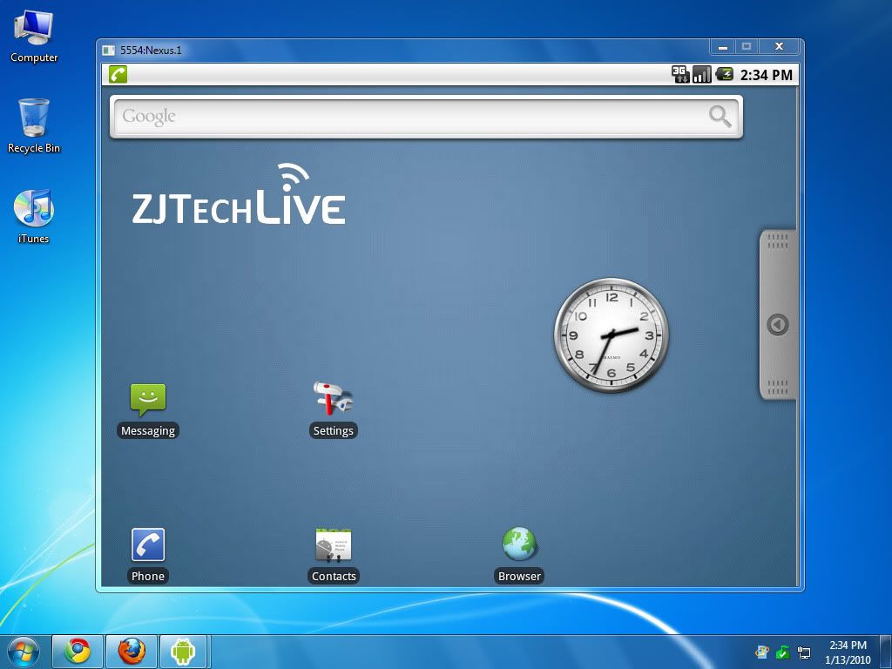Click the search magnifier in Google bar
Viewport: 892px width, 669px height.
(x=720, y=117)
